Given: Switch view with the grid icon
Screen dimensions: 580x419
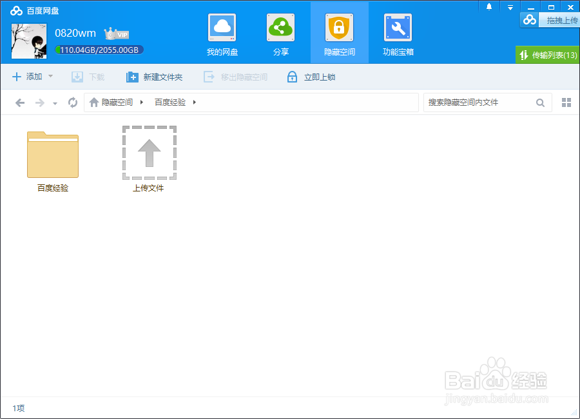Looking at the screenshot, I should pyautogui.click(x=566, y=102).
